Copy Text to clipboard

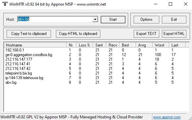(29, 34)
